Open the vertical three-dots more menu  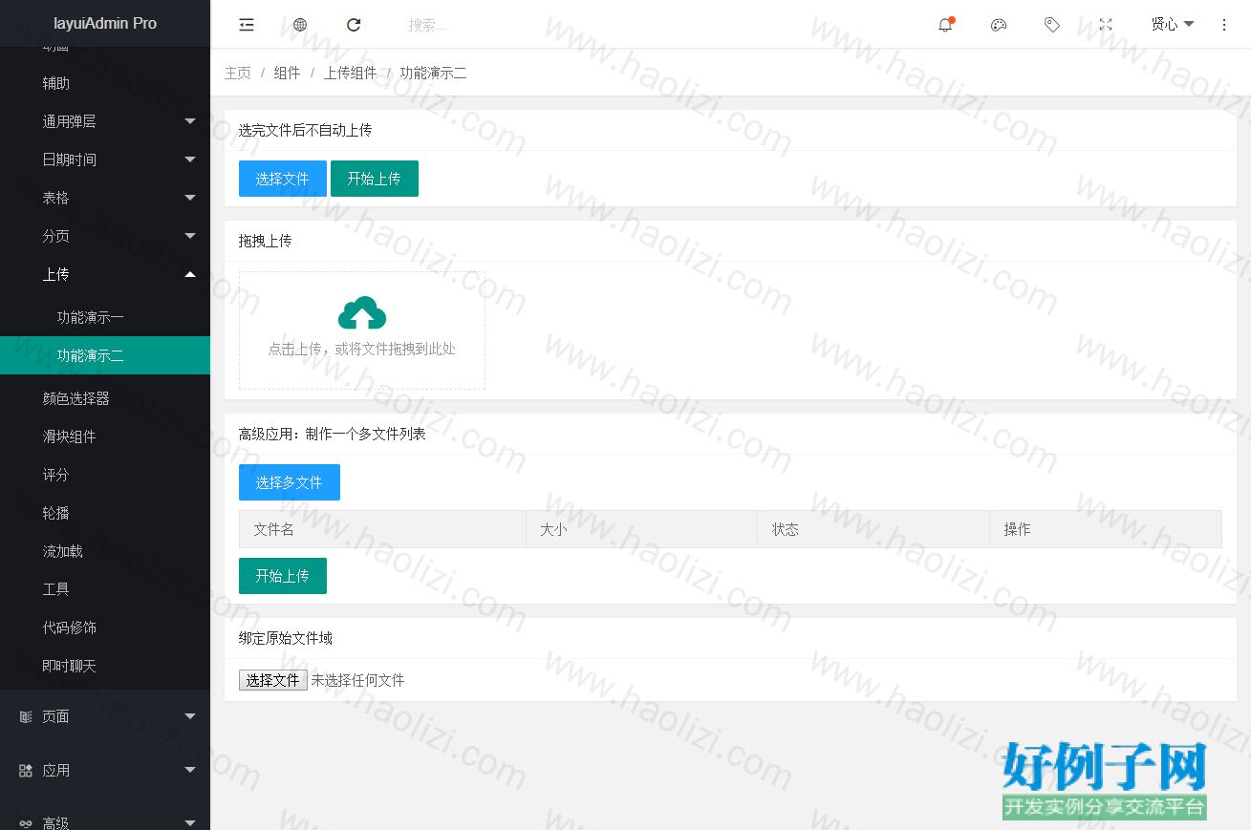pos(1224,25)
